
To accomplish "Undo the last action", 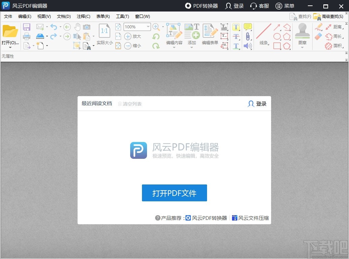I will (x=54, y=27).
